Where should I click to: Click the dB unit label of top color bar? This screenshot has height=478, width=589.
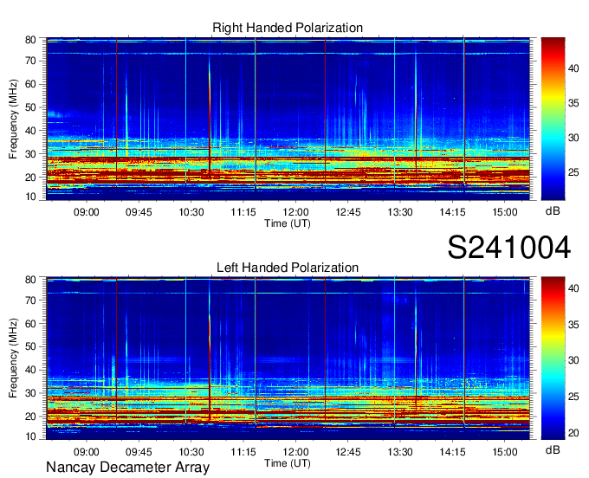(x=553, y=210)
